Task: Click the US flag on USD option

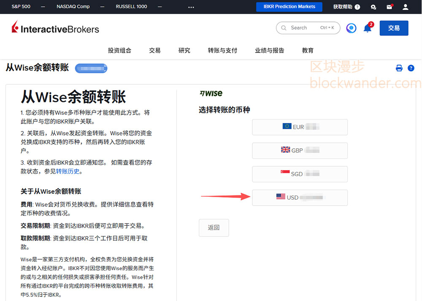Action: [281, 196]
